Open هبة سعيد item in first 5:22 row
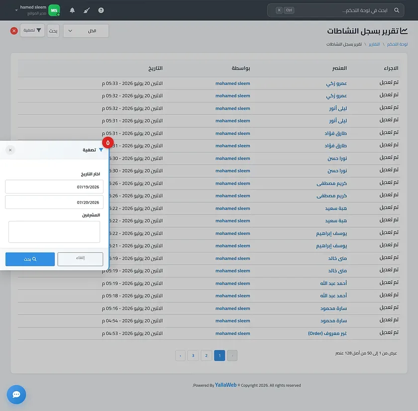Screen dimensions: 418x411 336,208
